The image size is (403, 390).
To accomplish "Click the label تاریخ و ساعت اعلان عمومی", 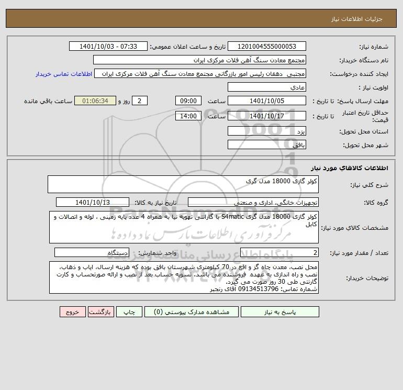I will (188, 47).
